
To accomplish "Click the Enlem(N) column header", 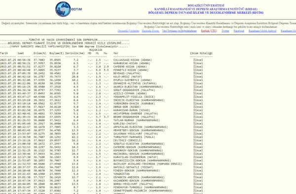I will click(40, 53).
